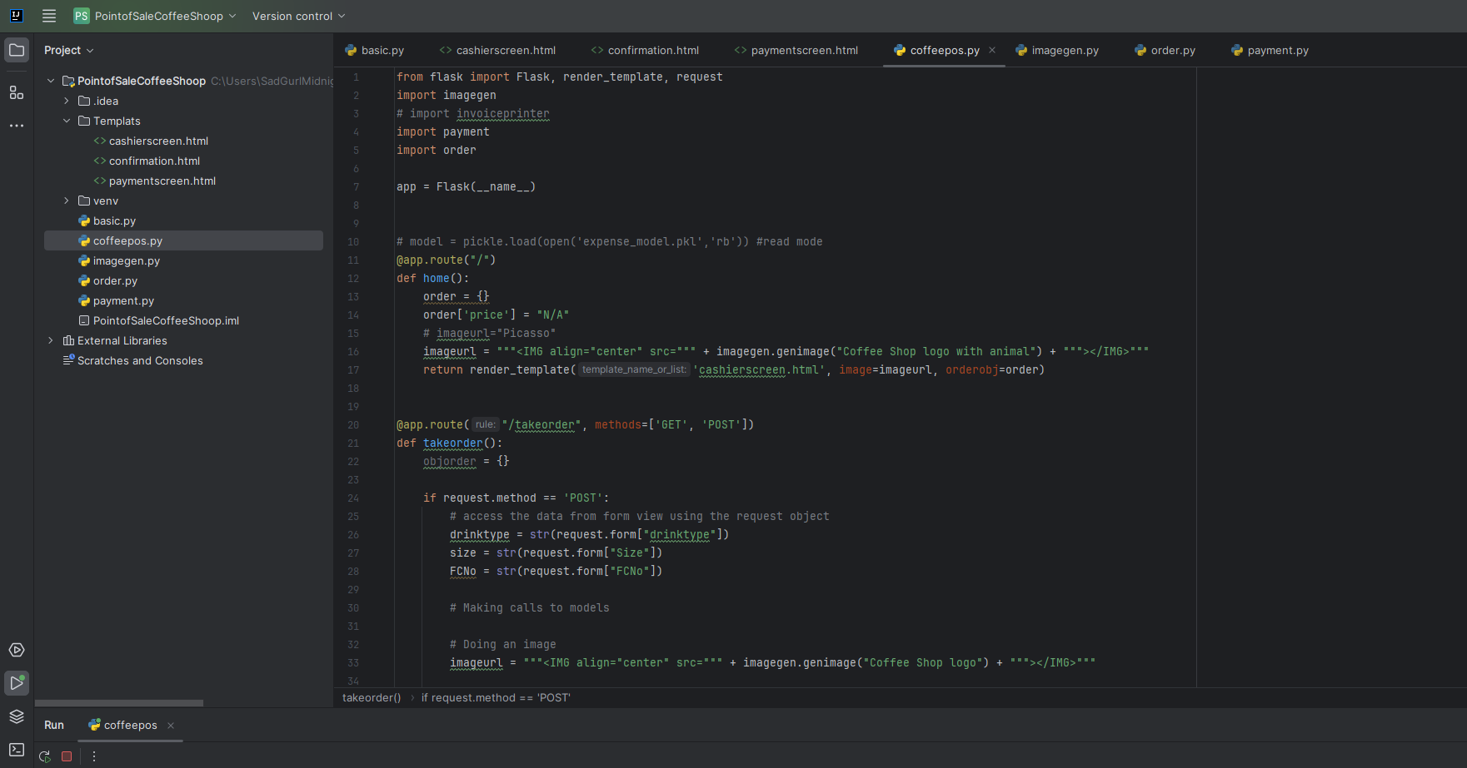Toggle the Run tool window
The width and height of the screenshot is (1467, 768).
pyautogui.click(x=17, y=683)
